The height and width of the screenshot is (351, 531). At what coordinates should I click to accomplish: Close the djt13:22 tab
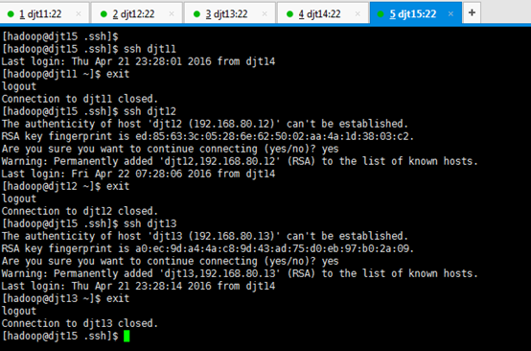point(265,13)
